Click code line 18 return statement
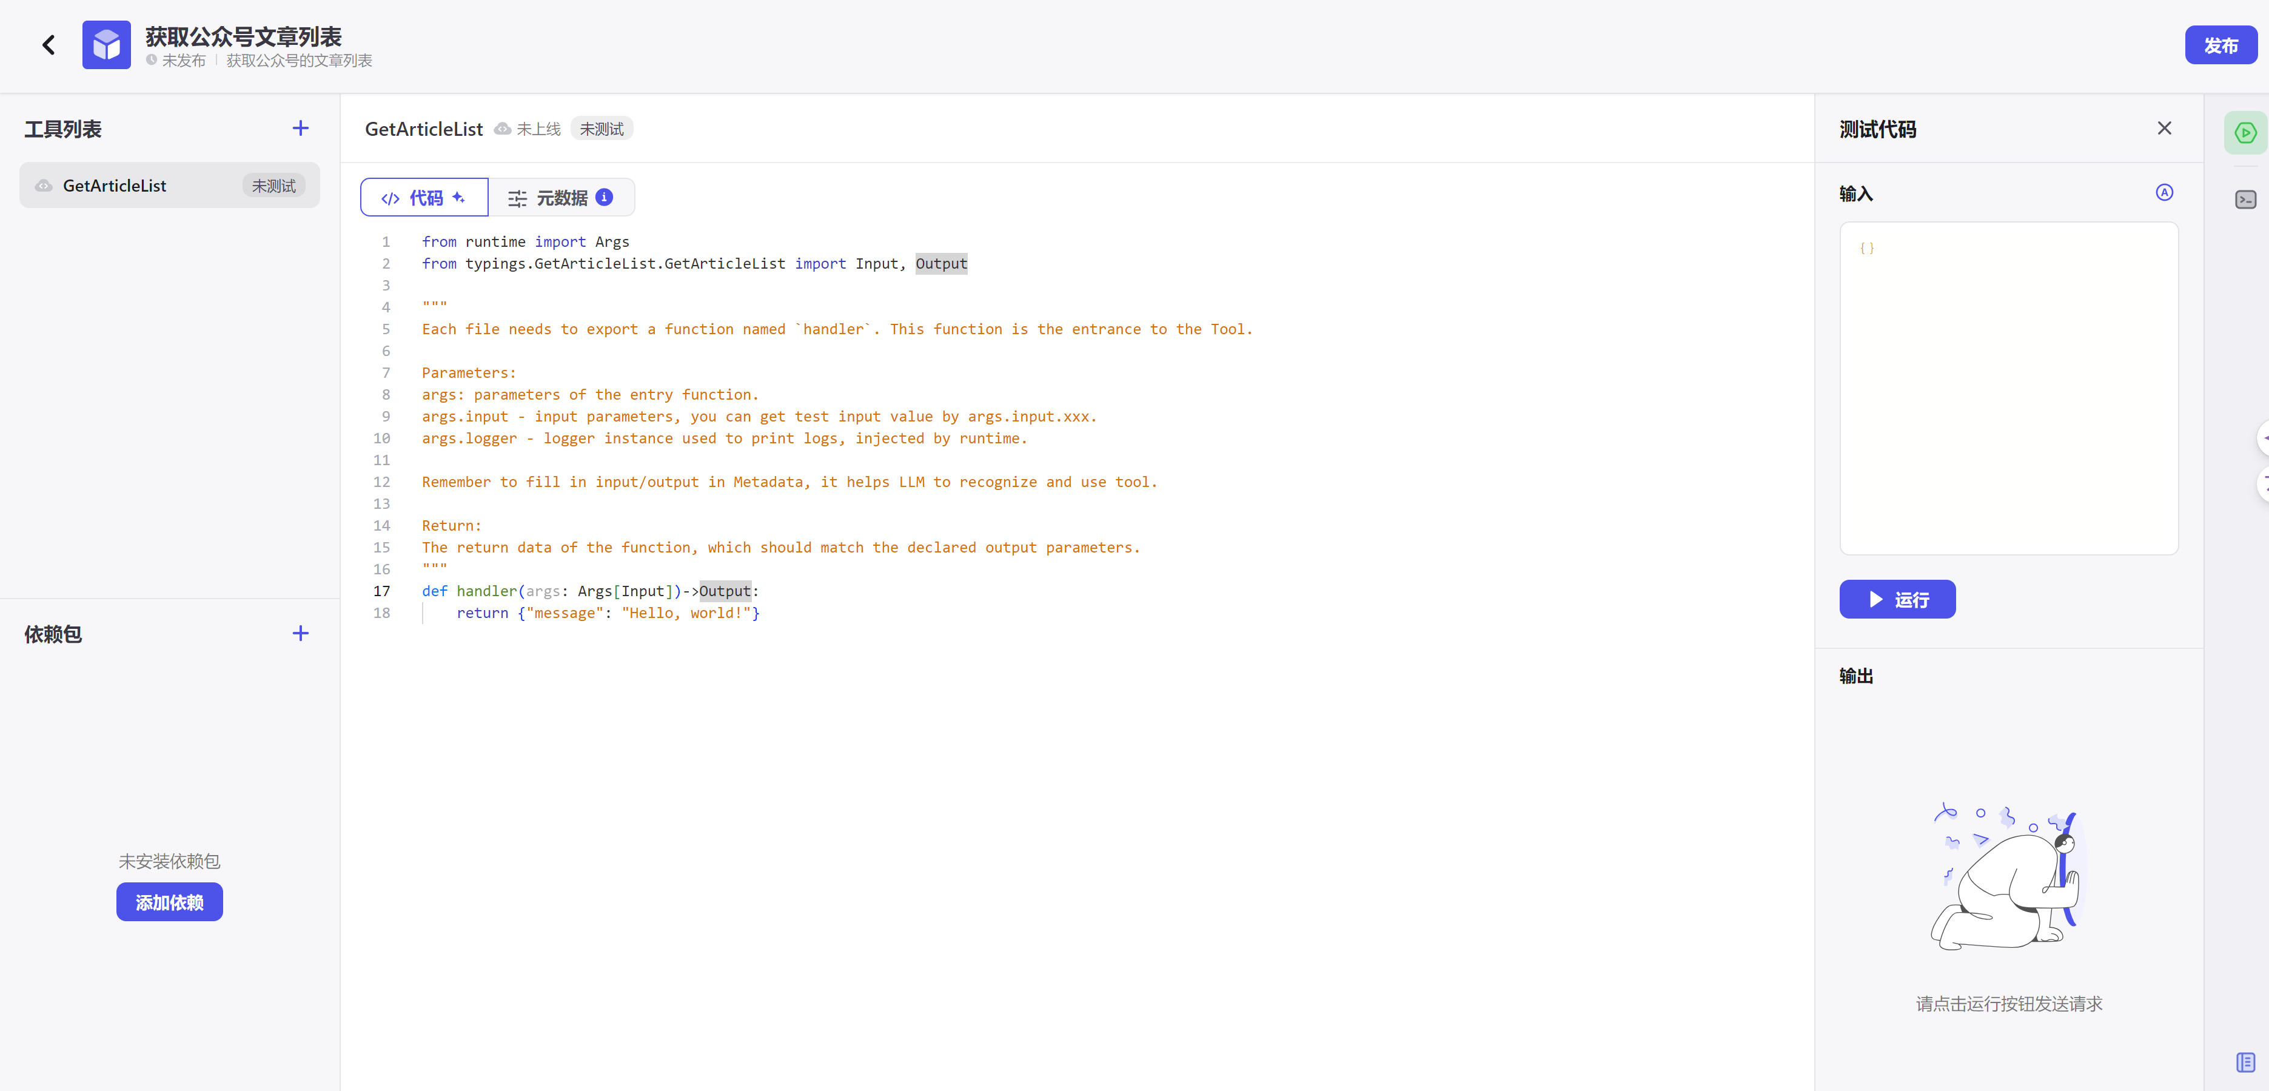The width and height of the screenshot is (2269, 1091). 608,613
